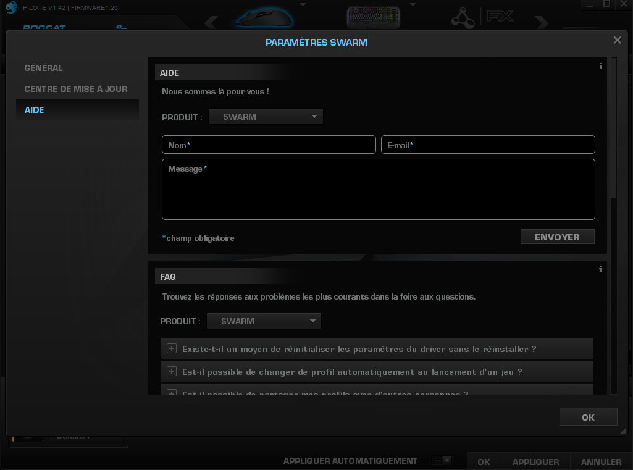Click OK in the main window bottom bar
633x470 pixels.
click(x=484, y=461)
